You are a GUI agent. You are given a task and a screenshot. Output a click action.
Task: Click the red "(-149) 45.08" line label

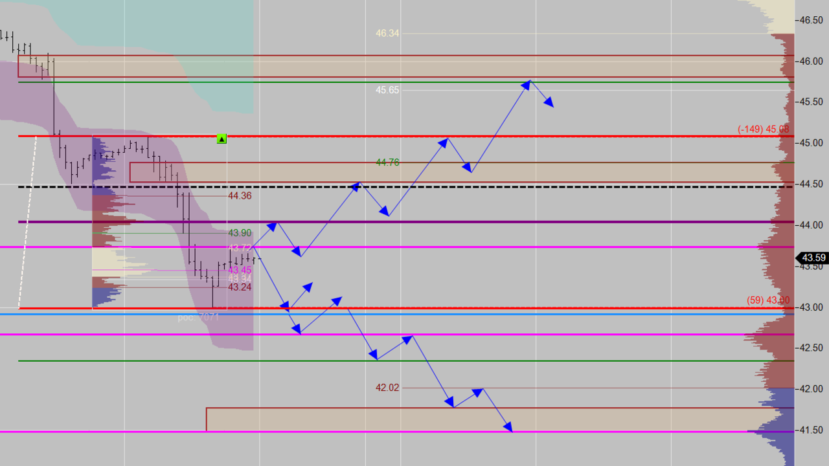click(764, 129)
